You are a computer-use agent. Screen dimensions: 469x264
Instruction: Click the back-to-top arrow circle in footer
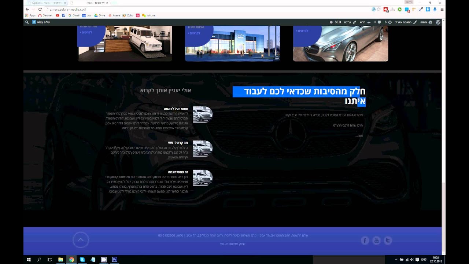point(81,240)
